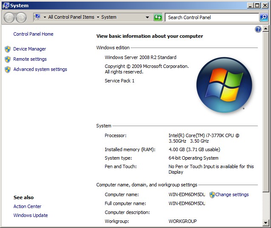Viewport: 271px width, 228px height.
Task: Select the System breadcrumb segment
Action: click(109, 17)
